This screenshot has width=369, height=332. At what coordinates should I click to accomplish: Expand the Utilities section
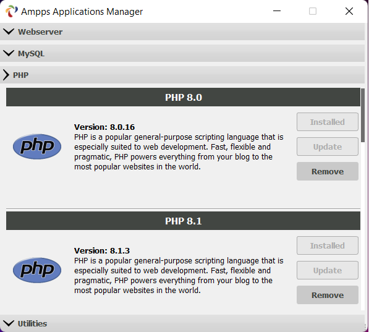pyautogui.click(x=182, y=323)
